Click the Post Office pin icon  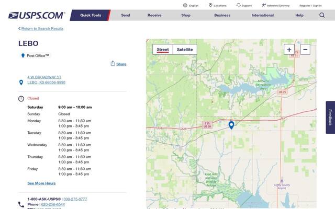coord(23,56)
